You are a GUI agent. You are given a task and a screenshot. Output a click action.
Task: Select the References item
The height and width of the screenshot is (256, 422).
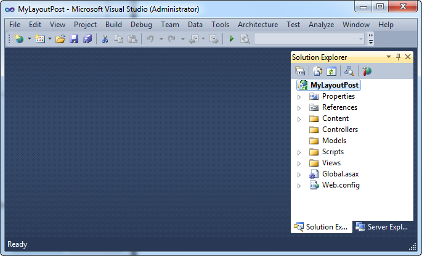[x=333, y=107]
